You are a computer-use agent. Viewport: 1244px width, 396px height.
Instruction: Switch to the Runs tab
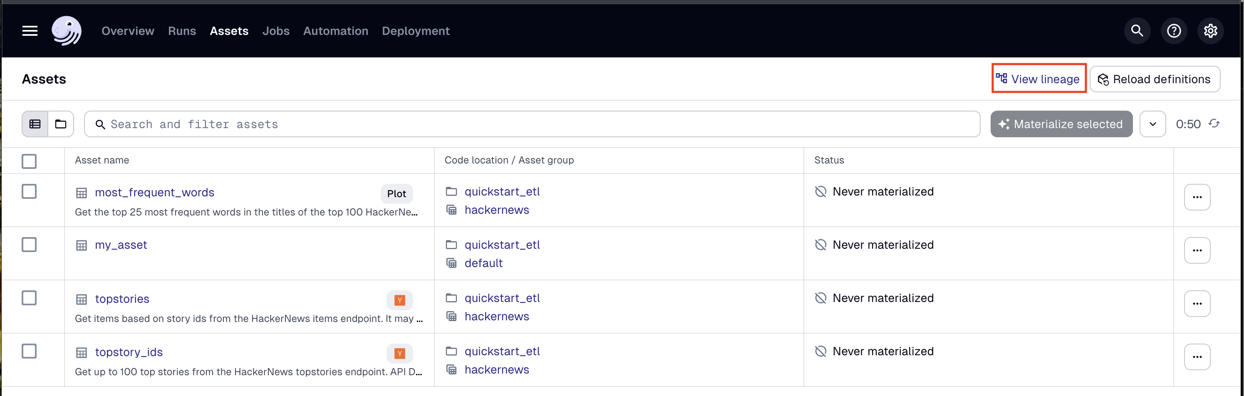[x=182, y=30]
